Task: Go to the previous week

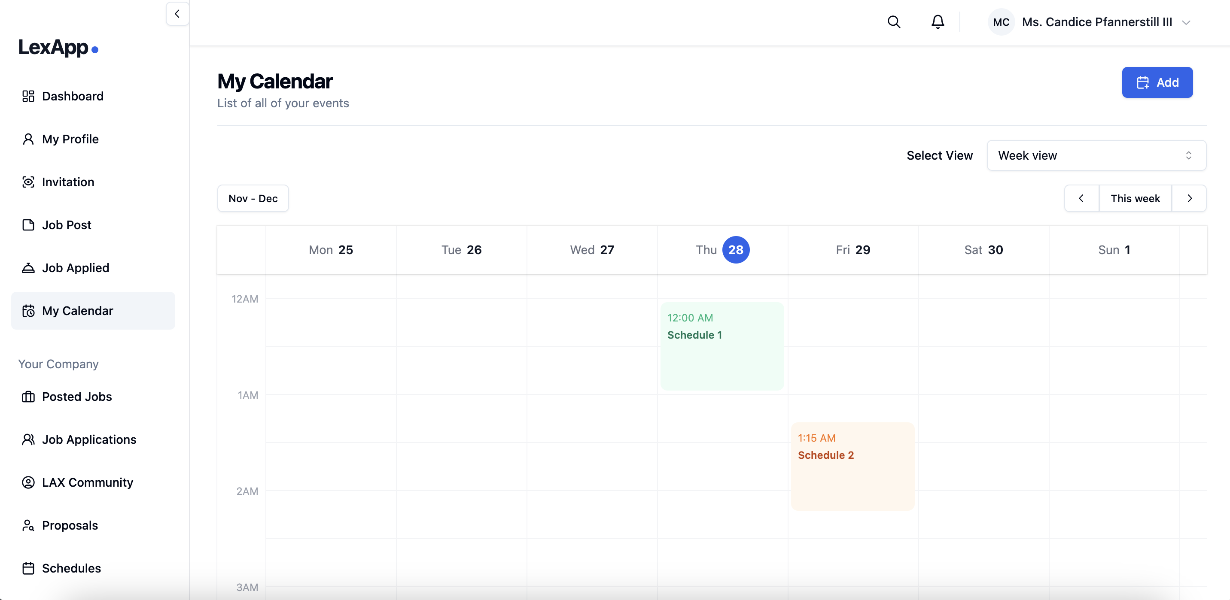Action: (x=1081, y=198)
